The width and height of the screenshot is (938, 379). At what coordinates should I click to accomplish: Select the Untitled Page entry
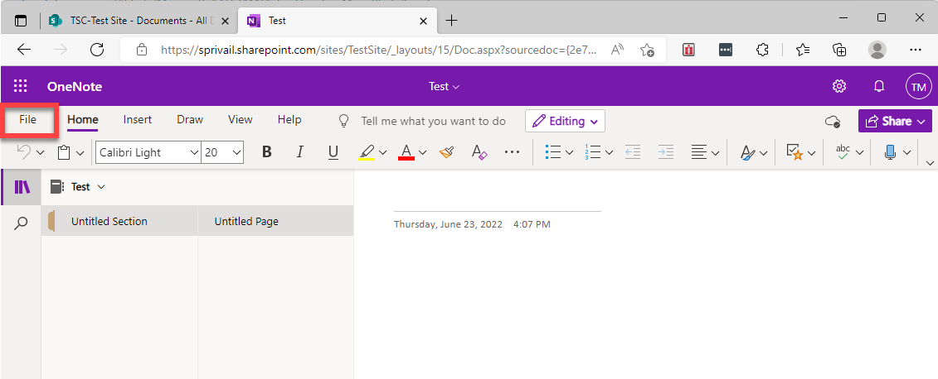(x=246, y=221)
